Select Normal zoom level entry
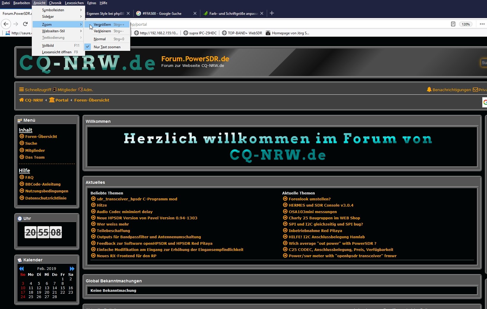The height and width of the screenshot is (309, 487). (107, 39)
